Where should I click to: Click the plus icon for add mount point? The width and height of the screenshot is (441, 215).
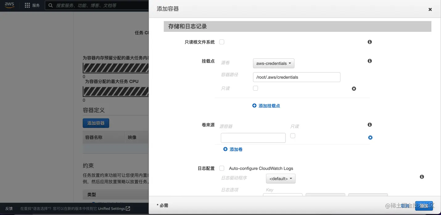[254, 106]
